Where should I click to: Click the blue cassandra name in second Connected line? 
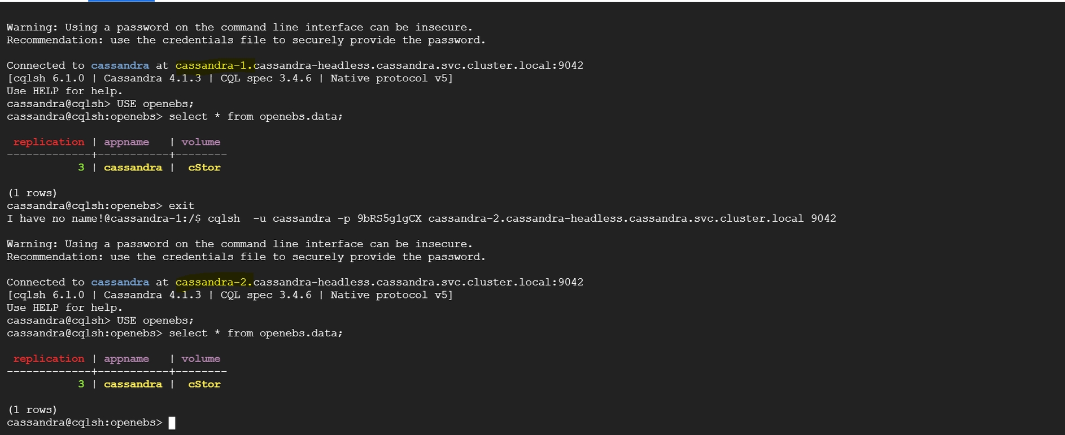120,282
